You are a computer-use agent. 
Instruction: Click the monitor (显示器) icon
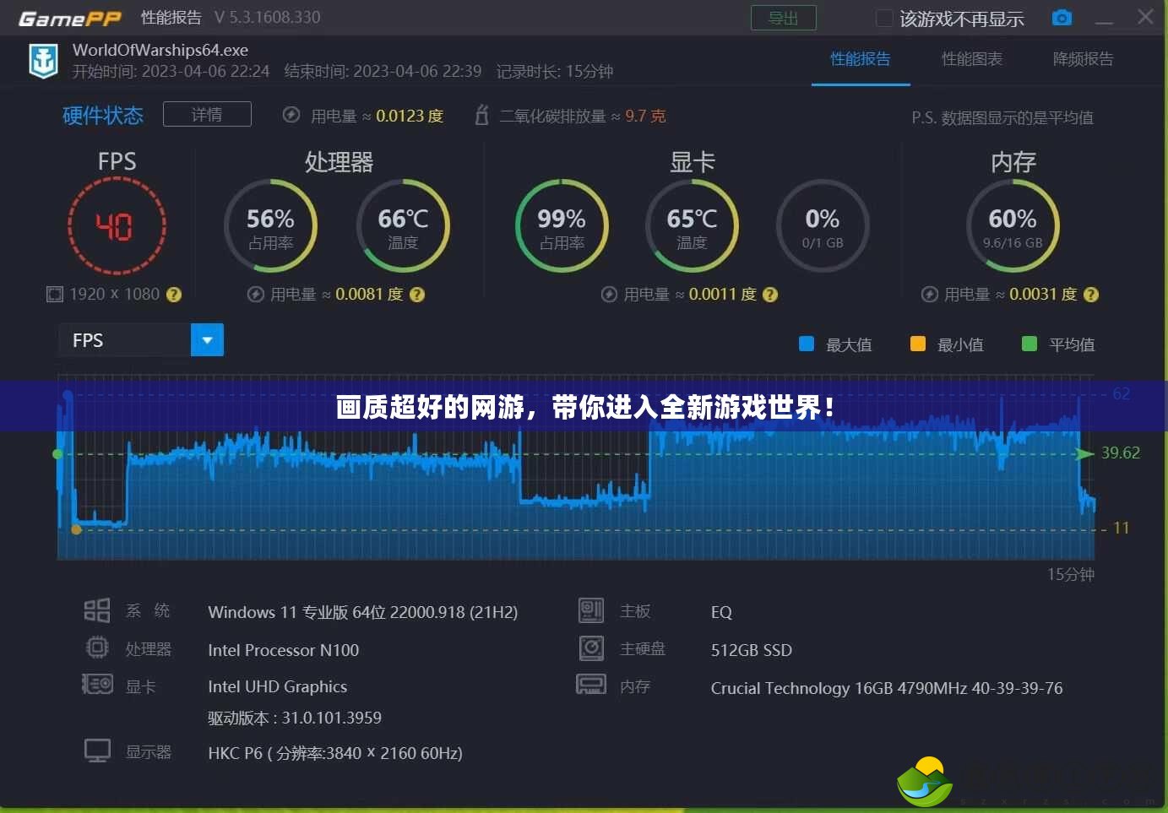97,751
